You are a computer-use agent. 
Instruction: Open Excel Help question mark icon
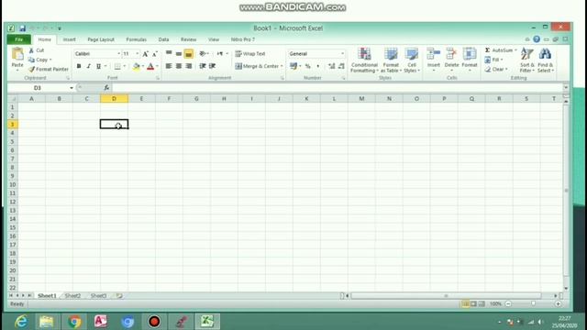click(537, 39)
